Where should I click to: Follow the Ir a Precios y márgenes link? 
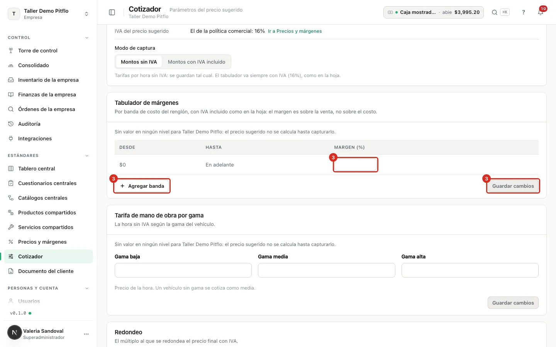pos(295,31)
